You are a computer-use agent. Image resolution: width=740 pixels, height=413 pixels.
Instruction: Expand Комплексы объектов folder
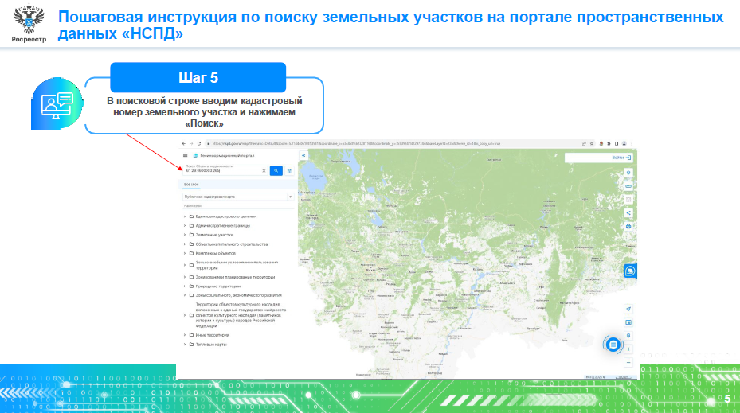[x=185, y=253]
